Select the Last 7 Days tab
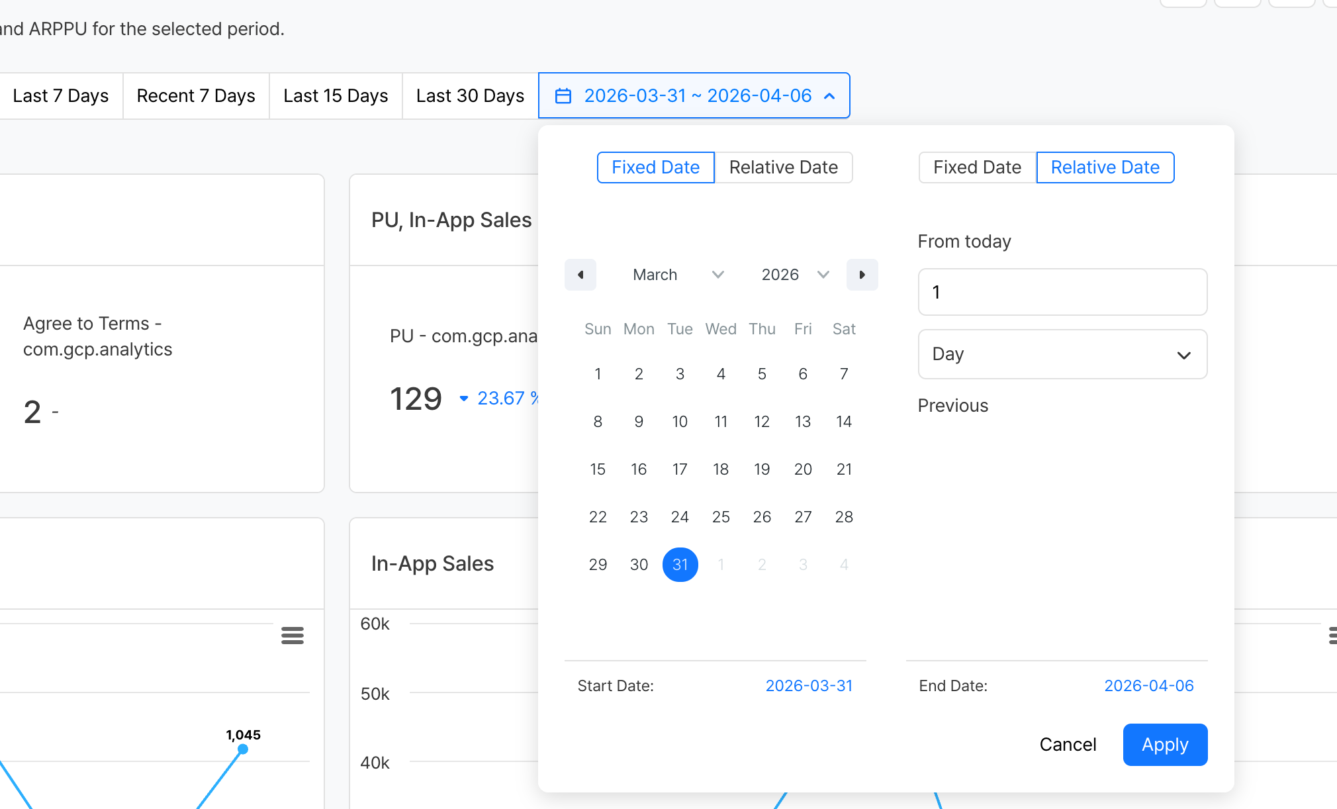Screen dimensions: 1337x809 pyautogui.click(x=61, y=96)
